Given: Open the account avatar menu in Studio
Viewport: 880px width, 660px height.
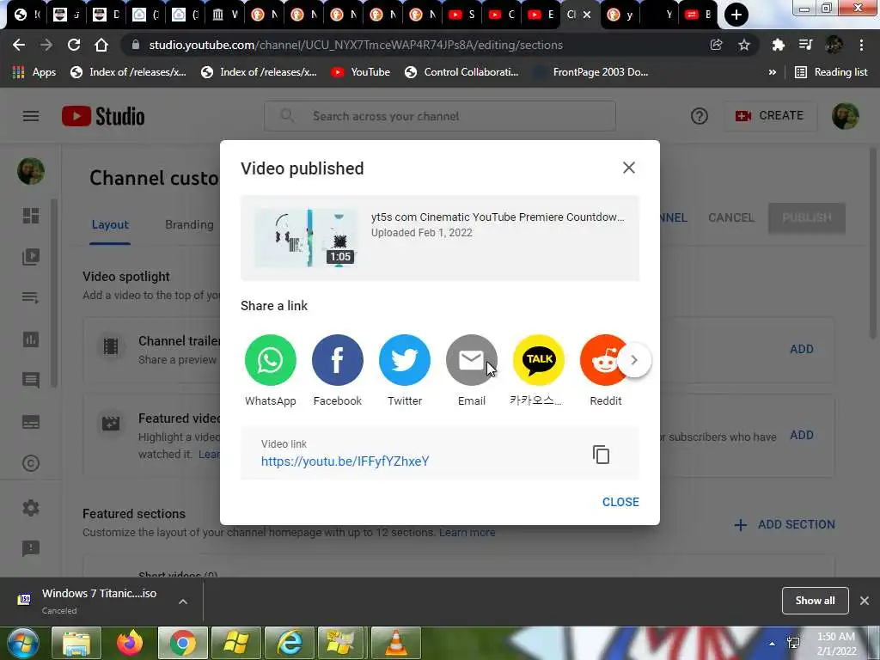Looking at the screenshot, I should (x=846, y=116).
